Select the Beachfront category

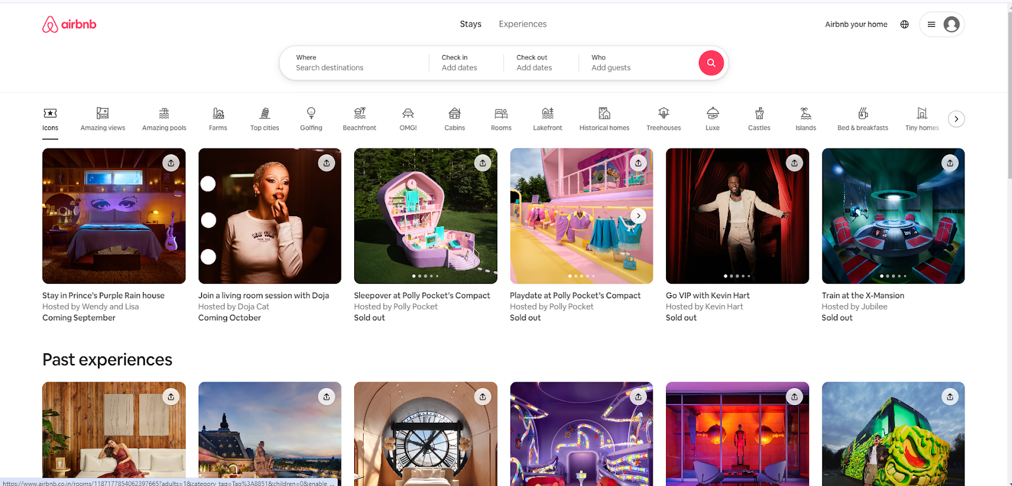click(359, 119)
